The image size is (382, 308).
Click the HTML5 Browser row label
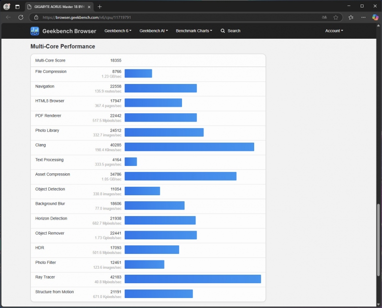(50, 101)
